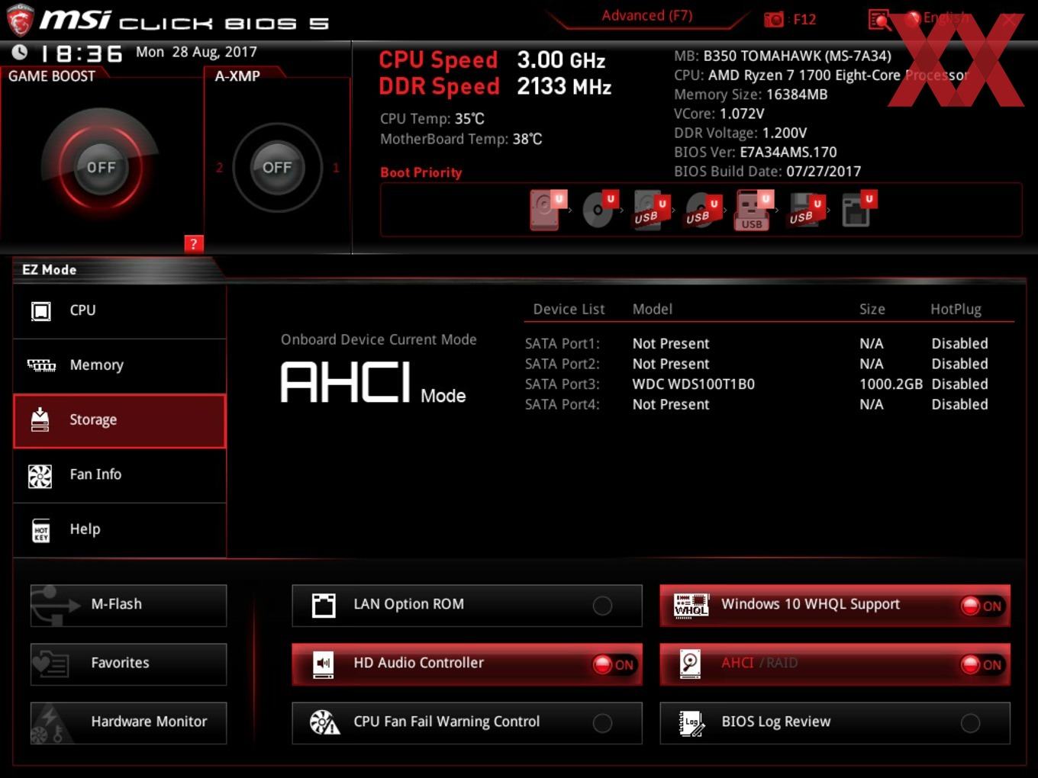Select the USB floppy boot device icon
This screenshot has width=1038, height=778.
click(806, 210)
